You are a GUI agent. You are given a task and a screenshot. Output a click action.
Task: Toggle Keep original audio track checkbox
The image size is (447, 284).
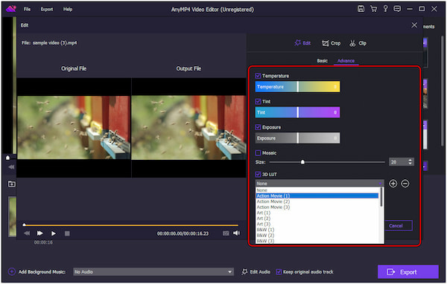click(x=279, y=272)
